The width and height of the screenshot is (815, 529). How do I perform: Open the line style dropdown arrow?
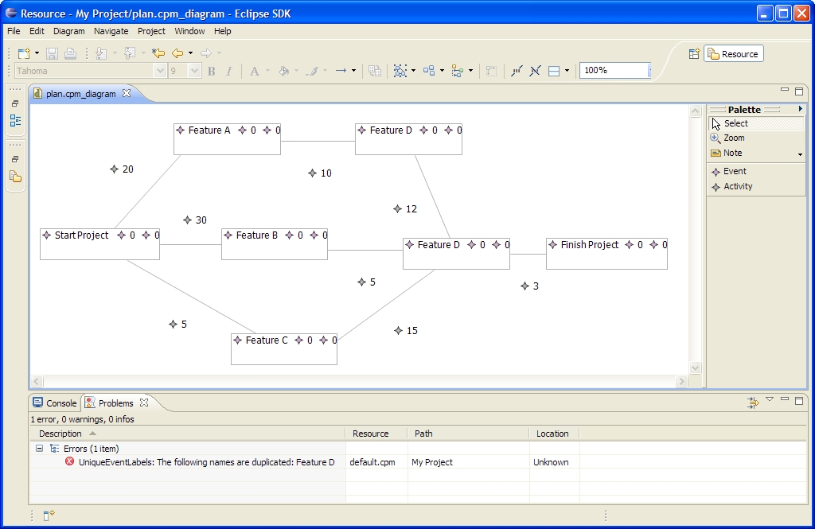click(x=354, y=71)
